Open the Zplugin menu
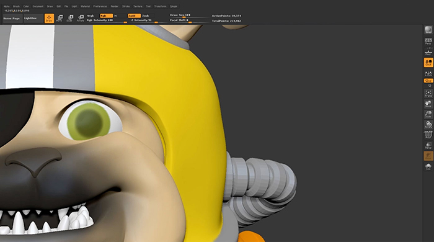 click(174, 6)
